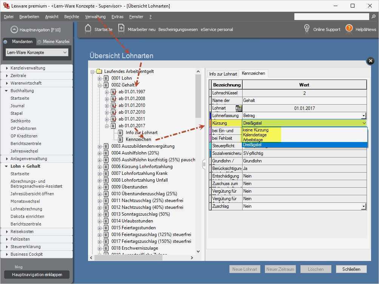Click the calendar icon beside Lohnart date
The width and height of the screenshot is (379, 284).
click(x=238, y=108)
